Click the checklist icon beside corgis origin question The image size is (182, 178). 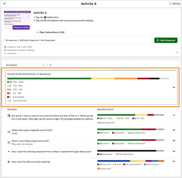(x=9, y=132)
